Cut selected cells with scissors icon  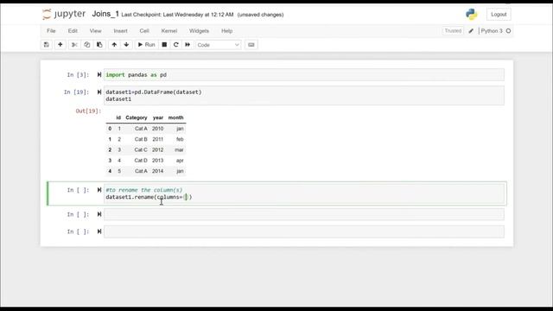pyautogui.click(x=74, y=45)
